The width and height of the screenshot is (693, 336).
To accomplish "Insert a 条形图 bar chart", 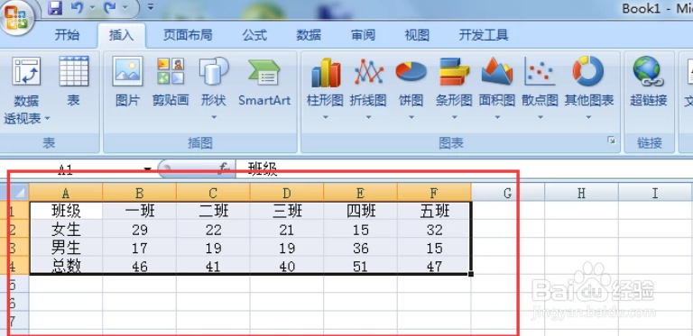I will [x=454, y=88].
